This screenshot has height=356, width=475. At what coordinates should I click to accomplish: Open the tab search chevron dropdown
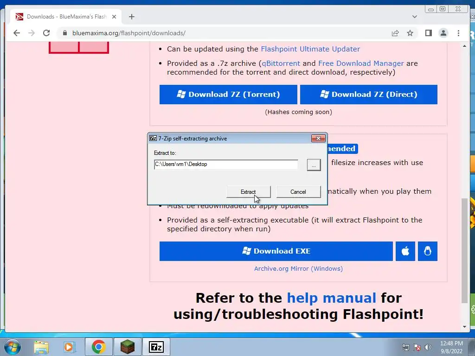(414, 17)
